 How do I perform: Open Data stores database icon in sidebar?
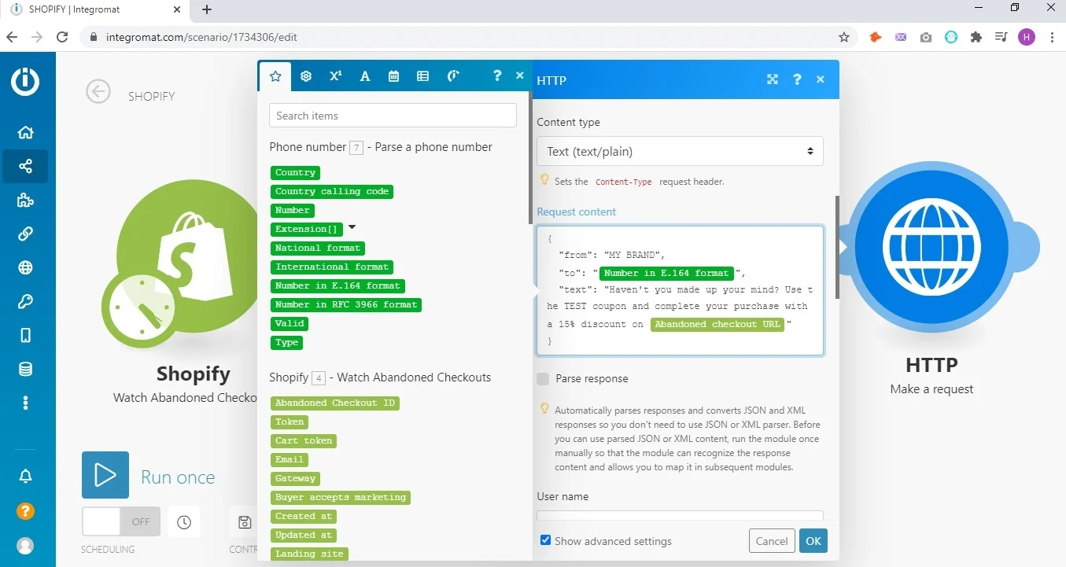pyautogui.click(x=26, y=369)
